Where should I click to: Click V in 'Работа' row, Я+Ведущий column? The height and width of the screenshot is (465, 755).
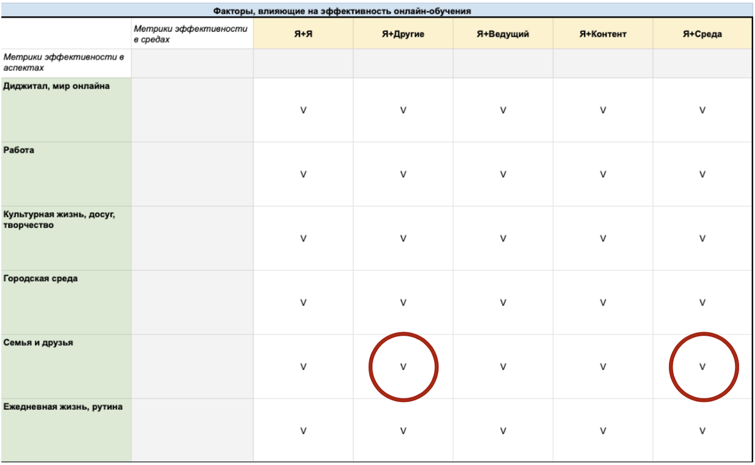(x=503, y=174)
